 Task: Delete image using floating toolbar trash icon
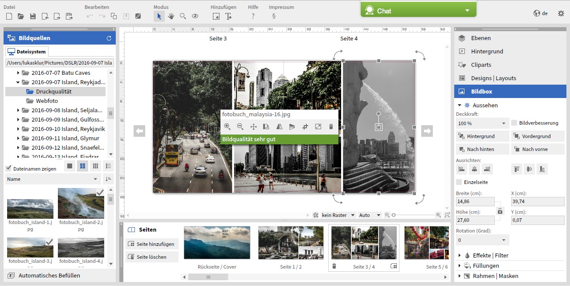(331, 127)
